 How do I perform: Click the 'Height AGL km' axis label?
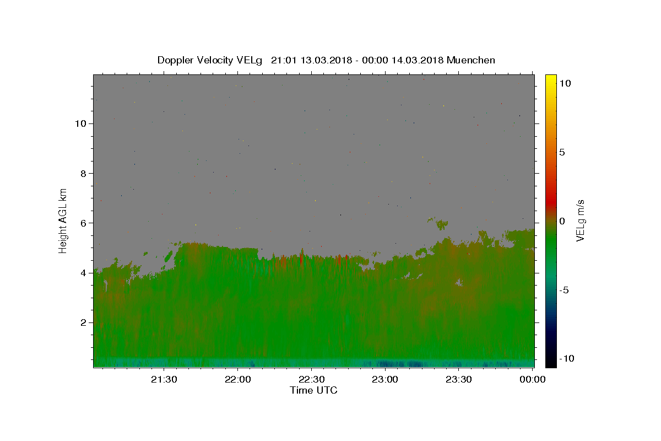pos(63,220)
